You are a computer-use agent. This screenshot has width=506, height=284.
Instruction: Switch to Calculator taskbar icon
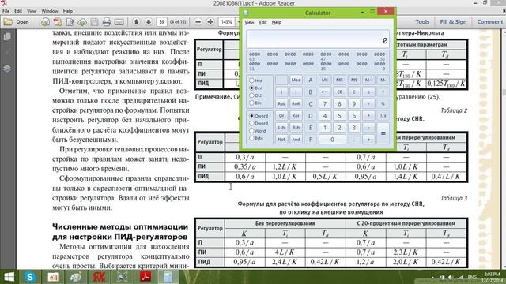coord(168,277)
